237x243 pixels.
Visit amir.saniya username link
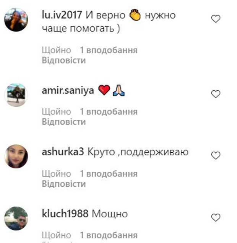(68, 90)
